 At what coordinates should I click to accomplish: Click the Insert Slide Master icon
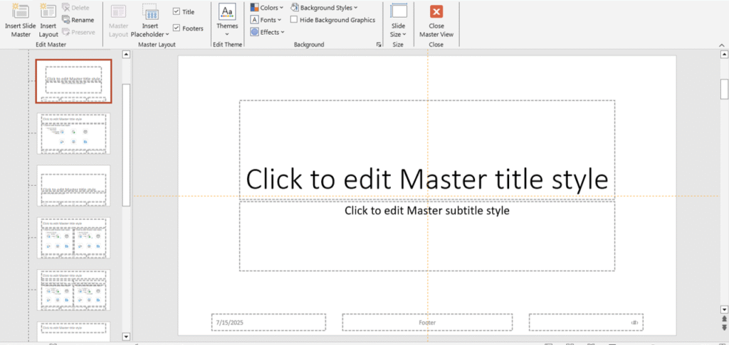[20, 11]
